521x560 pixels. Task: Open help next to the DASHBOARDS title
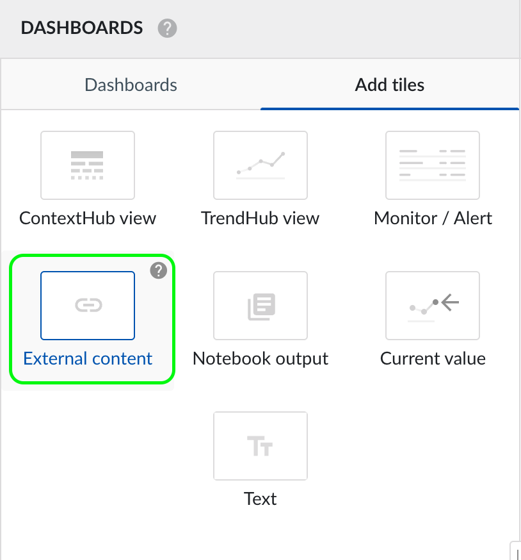[167, 28]
